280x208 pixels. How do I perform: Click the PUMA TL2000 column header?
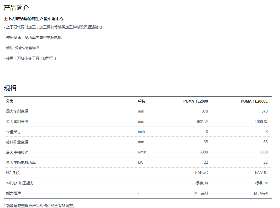pyautogui.click(x=196, y=101)
